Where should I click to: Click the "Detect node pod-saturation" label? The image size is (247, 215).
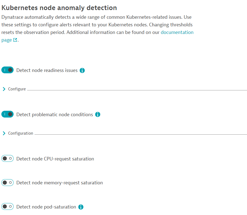(46, 207)
